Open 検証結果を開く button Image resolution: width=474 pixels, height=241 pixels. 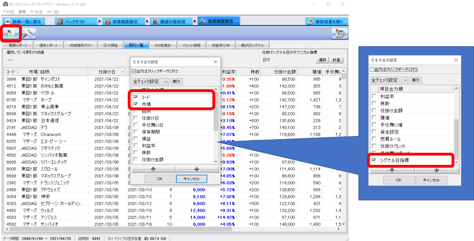[327, 21]
